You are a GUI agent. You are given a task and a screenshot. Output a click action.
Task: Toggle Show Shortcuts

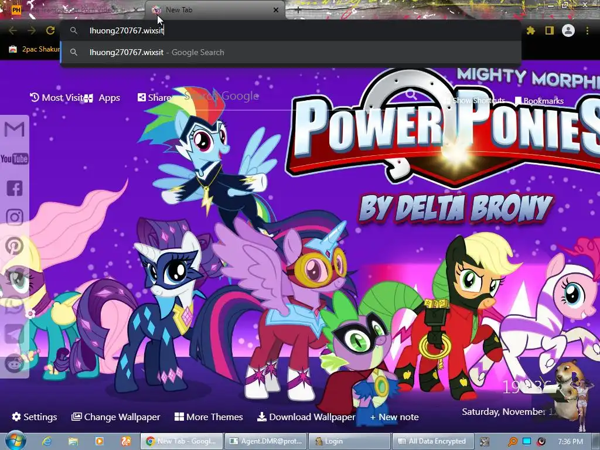[475, 101]
